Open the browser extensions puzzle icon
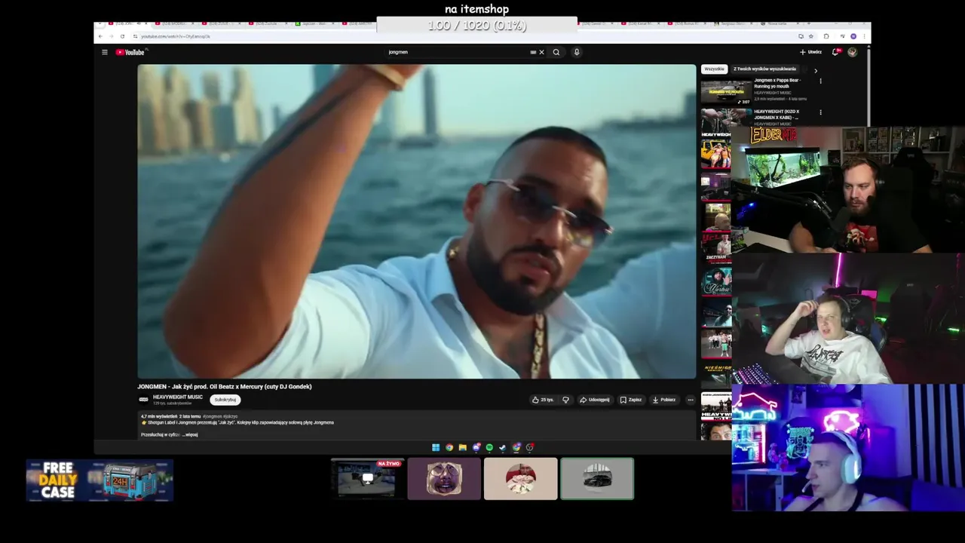Image resolution: width=965 pixels, height=543 pixels. [x=826, y=36]
